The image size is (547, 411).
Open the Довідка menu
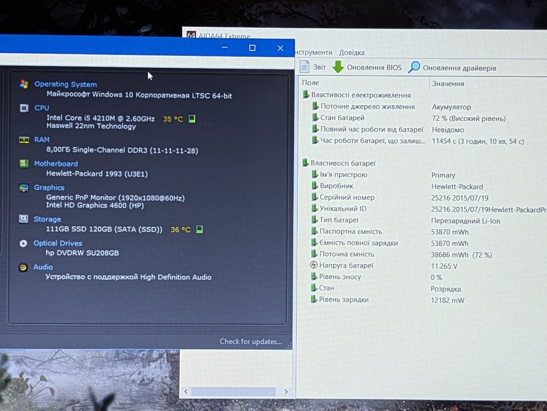tap(352, 52)
